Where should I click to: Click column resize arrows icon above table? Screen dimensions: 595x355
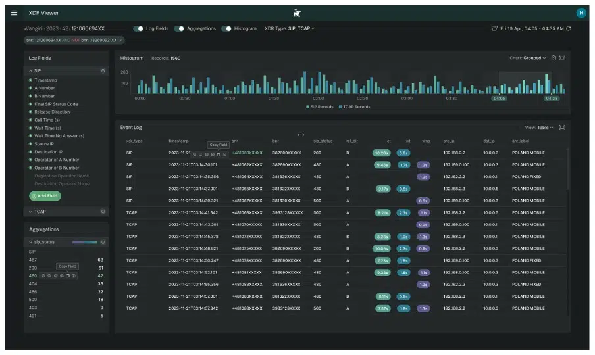click(x=301, y=135)
